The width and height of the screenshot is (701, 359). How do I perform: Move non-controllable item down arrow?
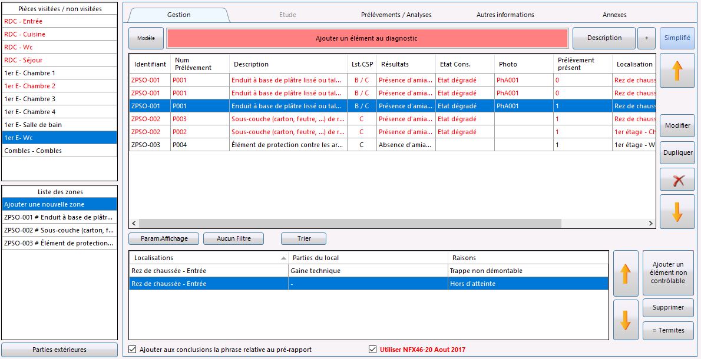click(626, 320)
